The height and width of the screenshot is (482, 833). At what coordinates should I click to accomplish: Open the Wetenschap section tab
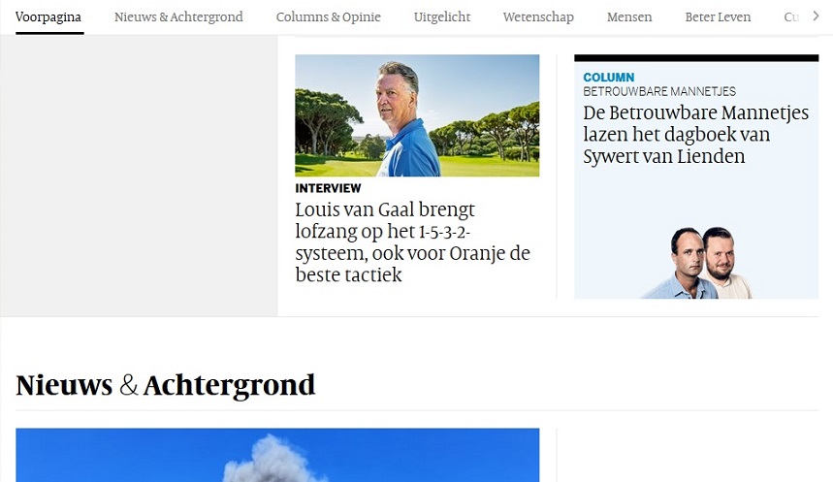[538, 17]
